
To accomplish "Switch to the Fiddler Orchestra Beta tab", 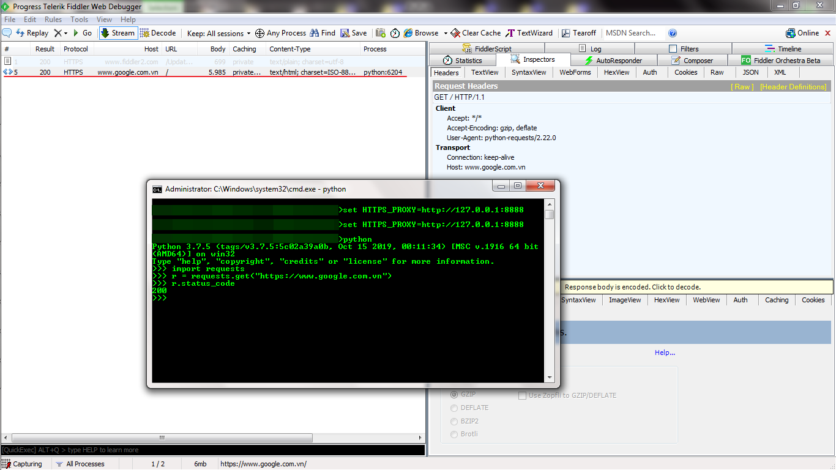I will [781, 61].
